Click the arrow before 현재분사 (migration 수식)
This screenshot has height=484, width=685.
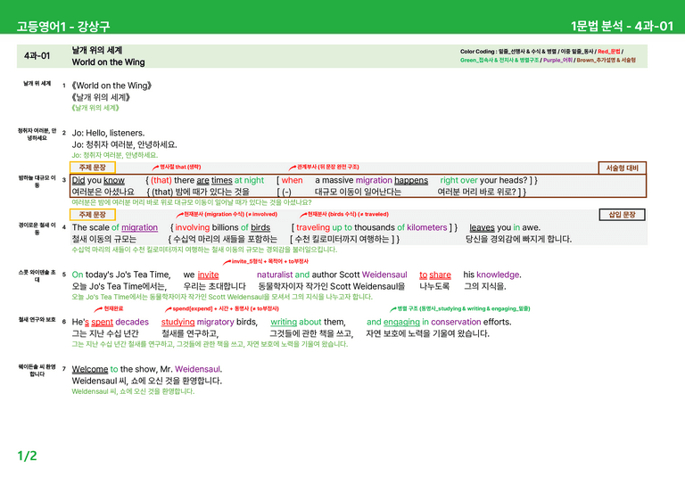[179, 214]
